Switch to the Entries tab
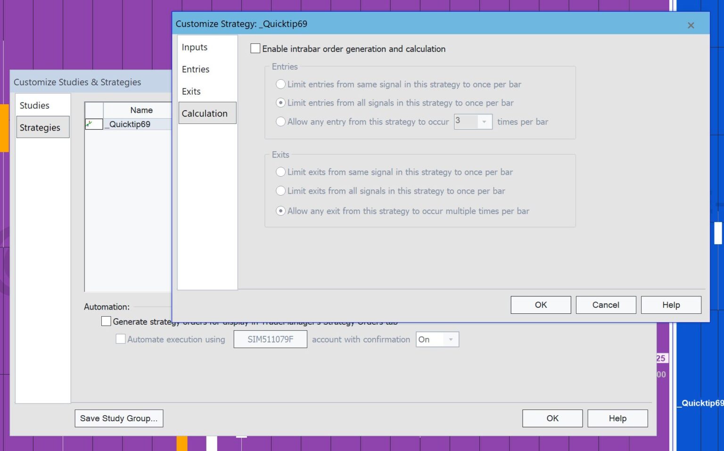This screenshot has width=724, height=451. pos(195,69)
